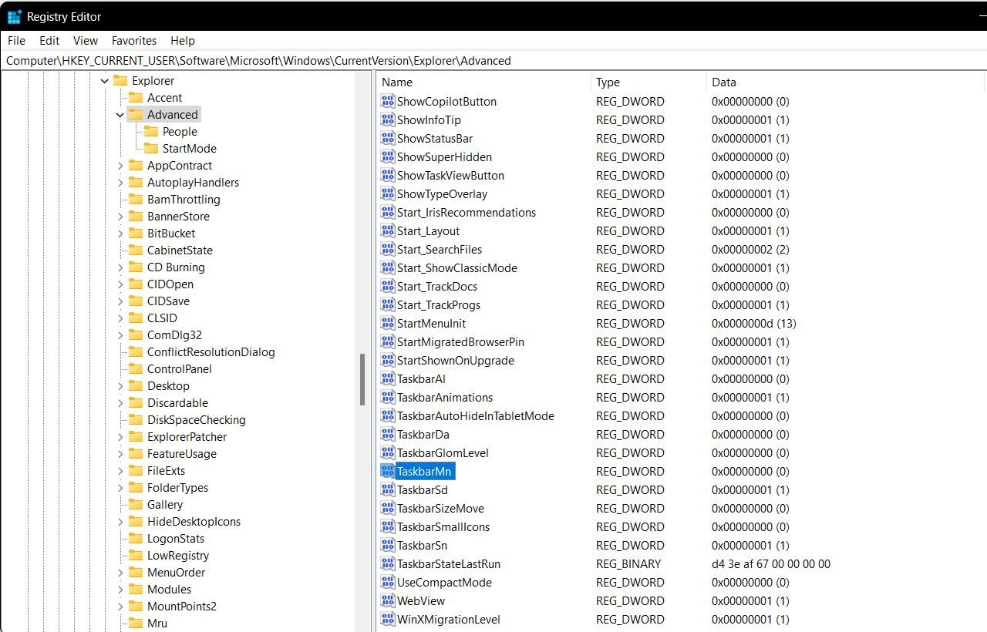The height and width of the screenshot is (632, 987).
Task: Select the Start_ShowClassicMode value
Action: point(457,267)
